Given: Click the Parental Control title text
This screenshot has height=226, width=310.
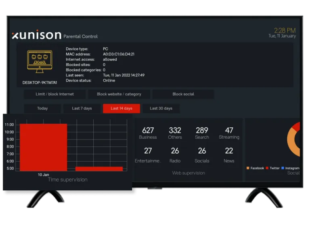Looking at the screenshot, I should click(x=80, y=36).
